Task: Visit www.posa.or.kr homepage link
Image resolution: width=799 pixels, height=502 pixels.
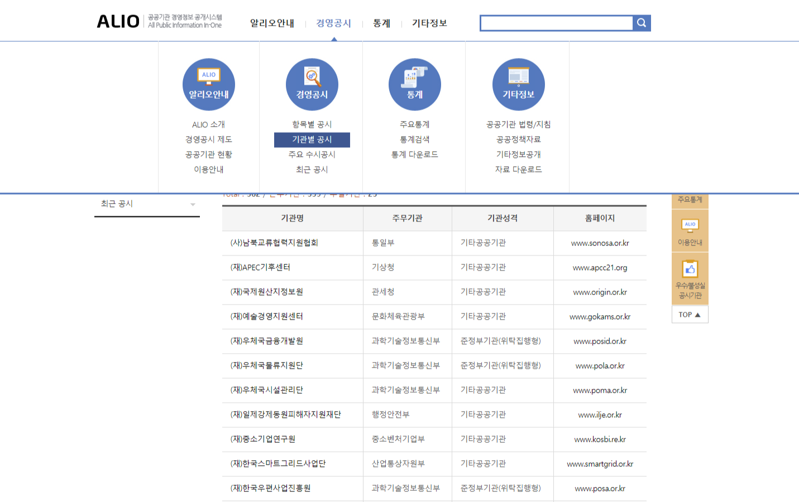Action: click(600, 489)
